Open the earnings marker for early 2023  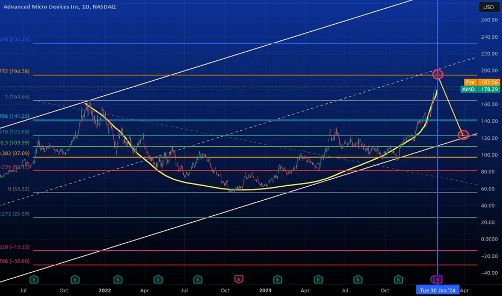coord(277,279)
